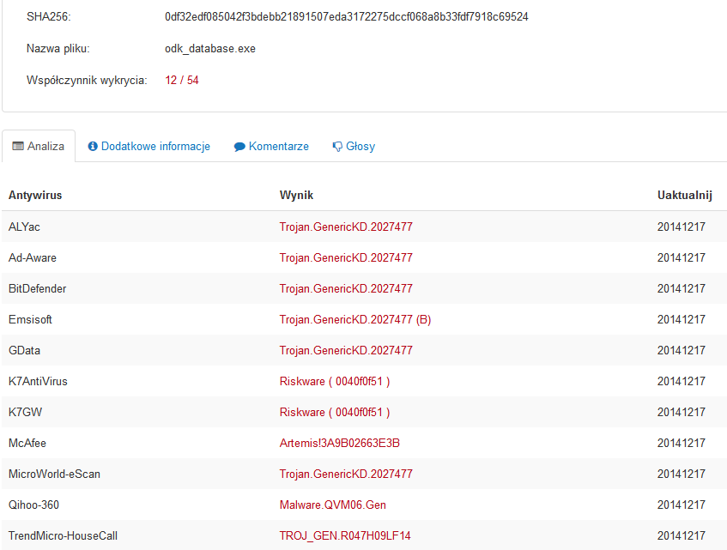Screen dimensions: 727x550
Task: Select the SHA256 hash value
Action: 347,17
